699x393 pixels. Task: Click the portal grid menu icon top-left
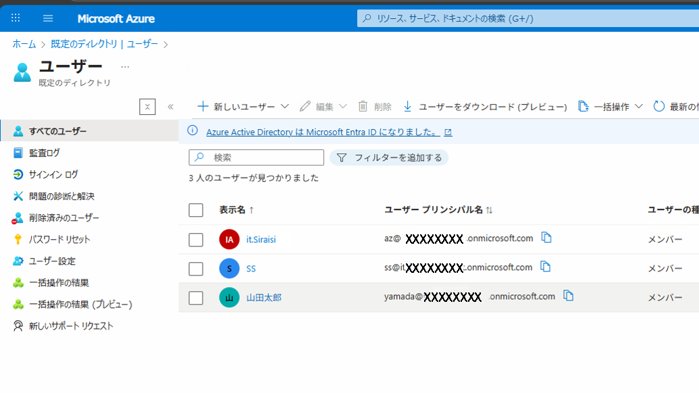tap(15, 18)
